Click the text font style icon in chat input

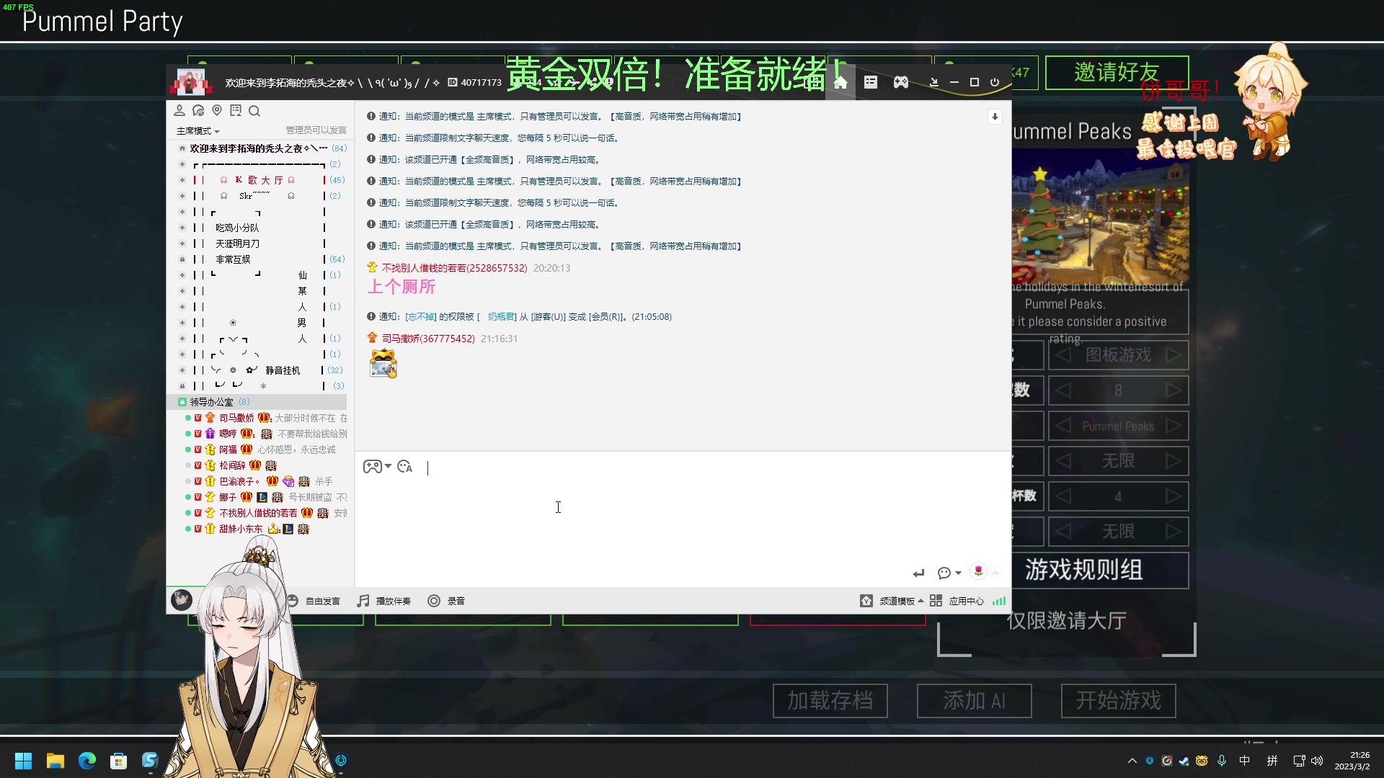[x=405, y=467]
